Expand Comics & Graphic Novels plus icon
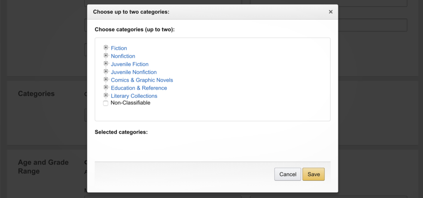 tap(106, 80)
